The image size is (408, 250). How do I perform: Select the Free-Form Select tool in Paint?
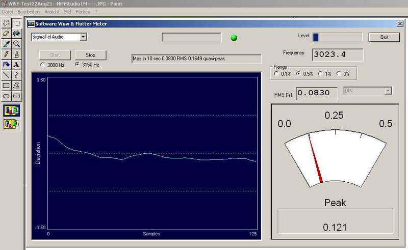(x=6, y=23)
